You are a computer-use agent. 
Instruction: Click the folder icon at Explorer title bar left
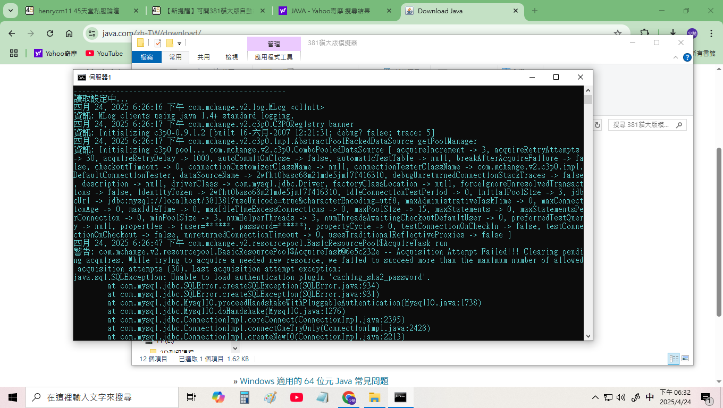(x=140, y=43)
